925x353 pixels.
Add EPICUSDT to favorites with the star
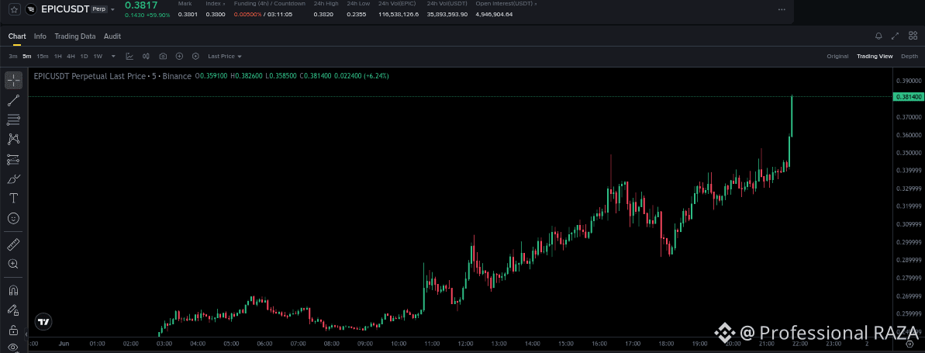pyautogui.click(x=14, y=9)
